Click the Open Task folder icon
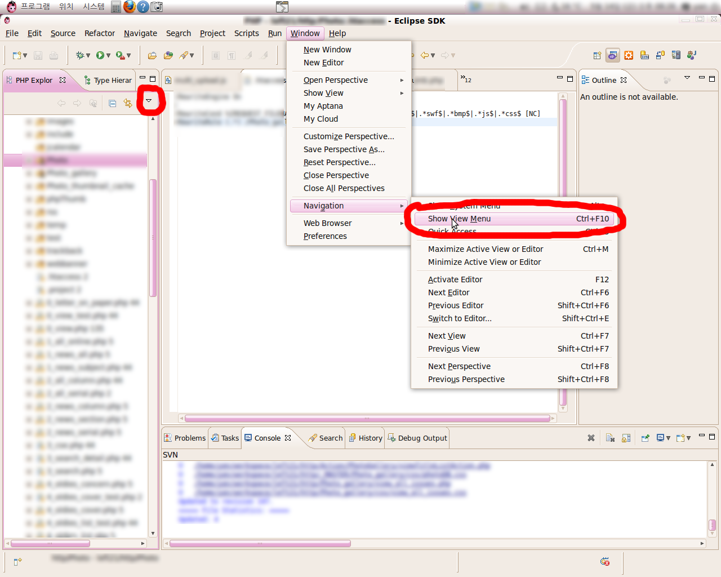 click(168, 55)
